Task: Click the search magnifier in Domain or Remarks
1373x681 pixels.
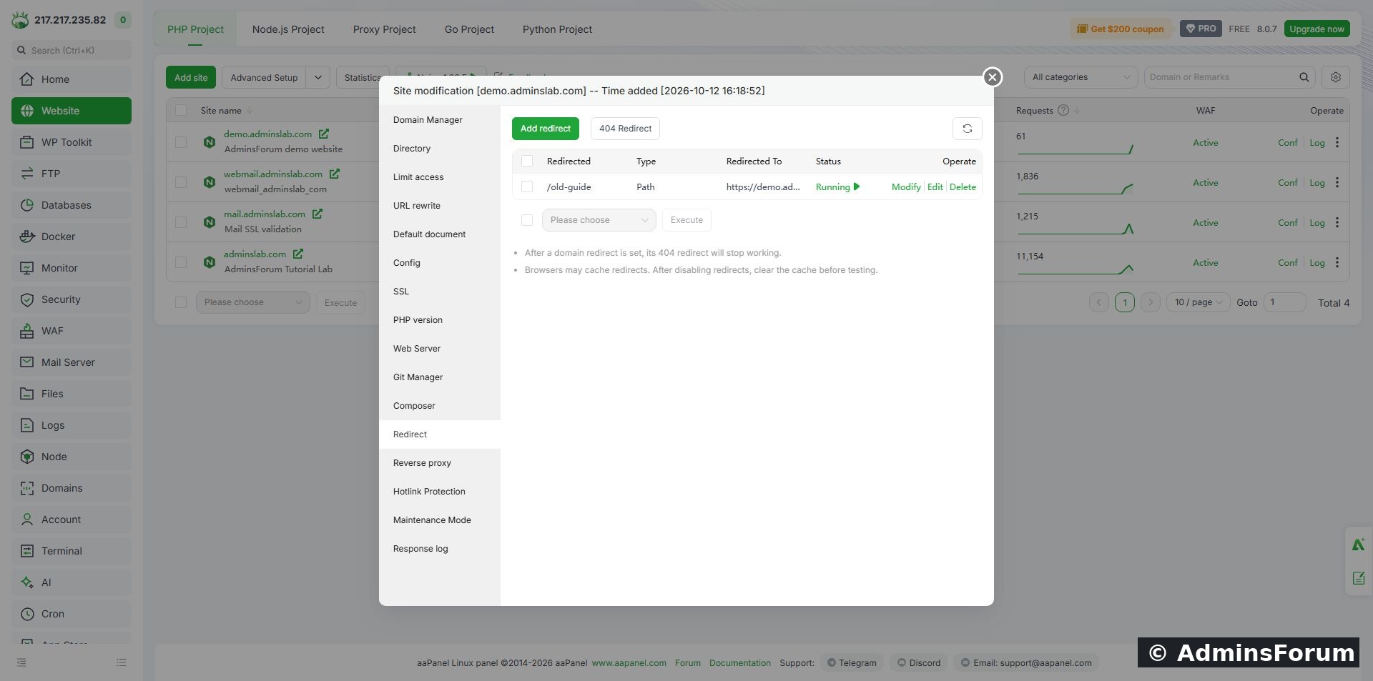Action: coord(1304,77)
